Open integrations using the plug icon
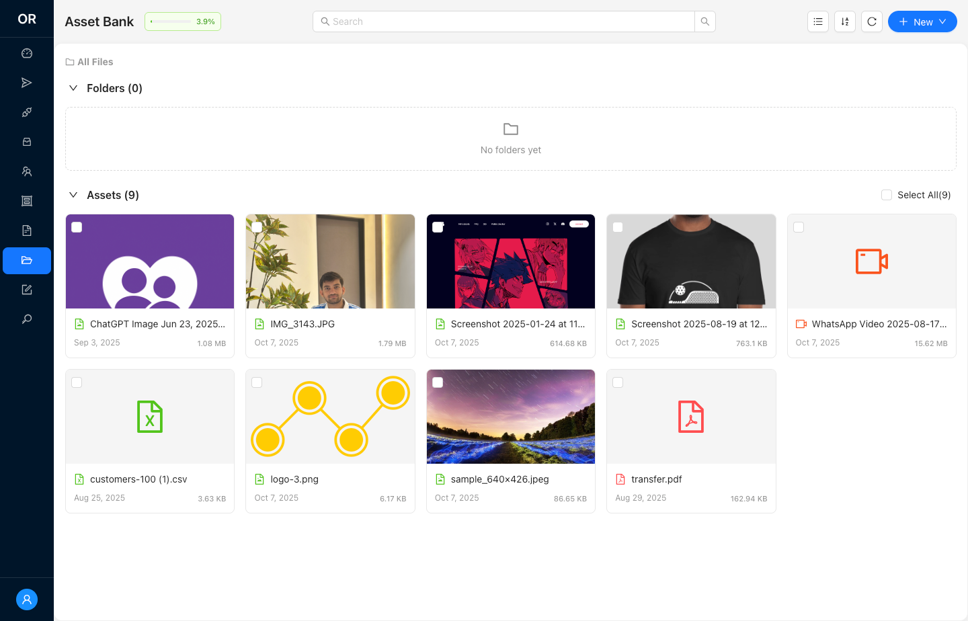Screen dimensions: 968x621 coord(27,112)
